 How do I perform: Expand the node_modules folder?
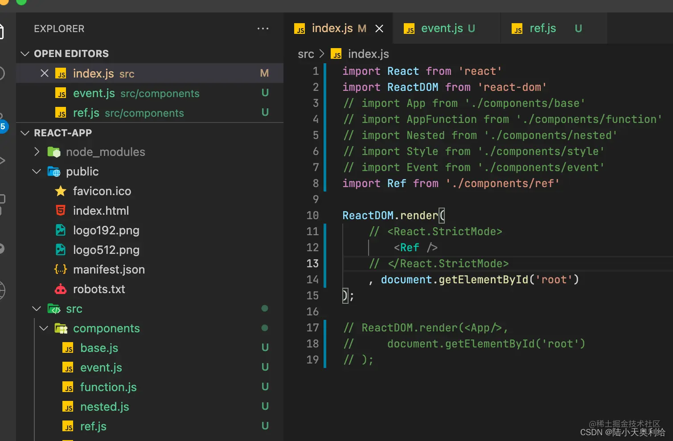37,152
